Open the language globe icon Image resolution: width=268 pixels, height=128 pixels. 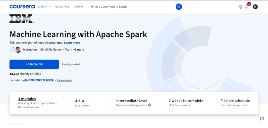240,7
